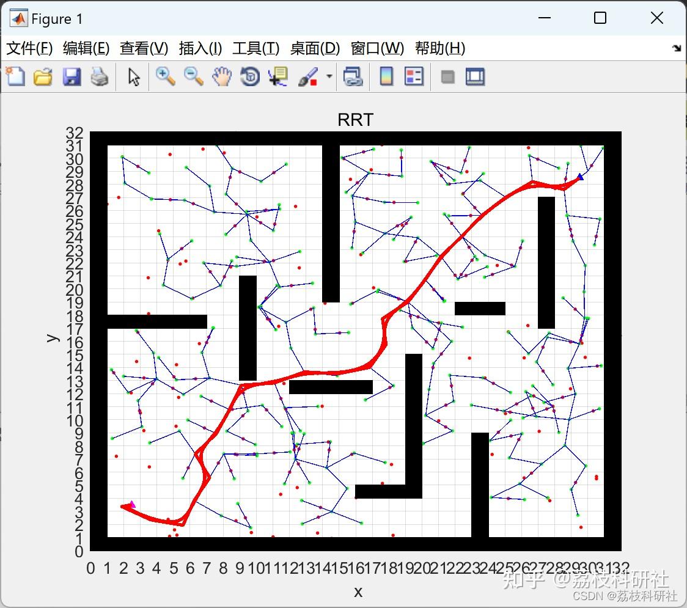687x608 pixels.
Task: Open the 查看(V) menu
Action: (144, 48)
